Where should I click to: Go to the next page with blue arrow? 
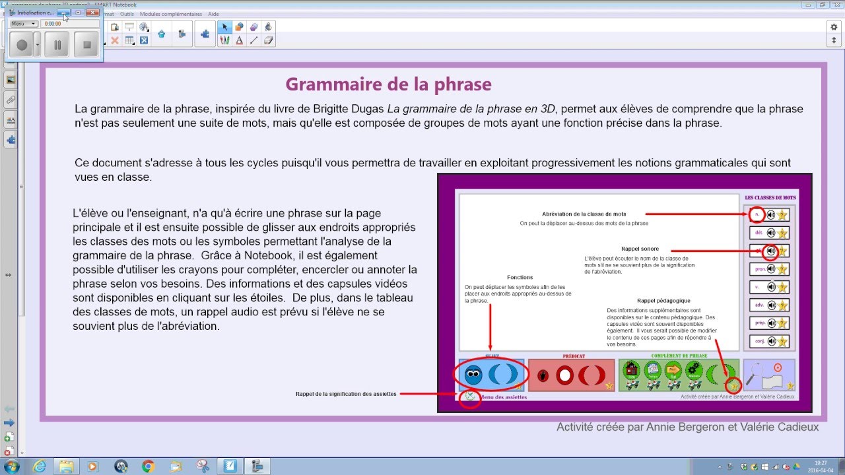tap(9, 422)
